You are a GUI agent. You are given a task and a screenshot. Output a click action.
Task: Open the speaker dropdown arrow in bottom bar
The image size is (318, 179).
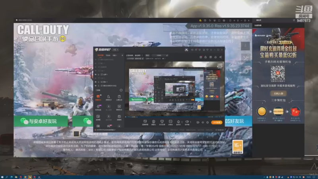pyautogui.click(x=190, y=122)
